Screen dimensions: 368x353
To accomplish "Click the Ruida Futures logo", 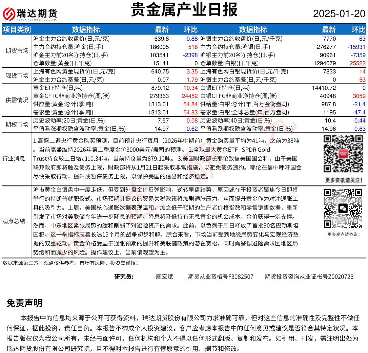I will click(x=30, y=14).
